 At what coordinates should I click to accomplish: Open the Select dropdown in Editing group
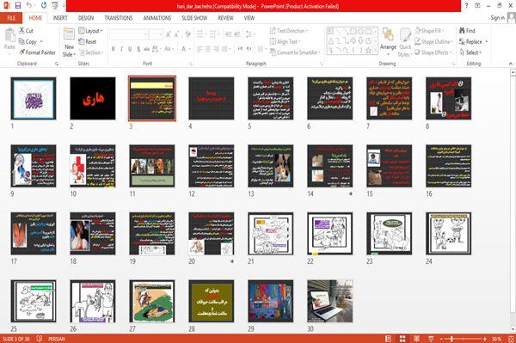click(470, 52)
